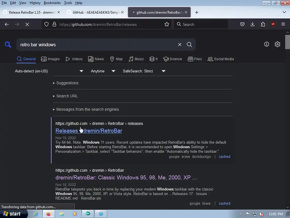Open the Firefox hamburger menu
This screenshot has width=290, height=218.
coord(283,24)
